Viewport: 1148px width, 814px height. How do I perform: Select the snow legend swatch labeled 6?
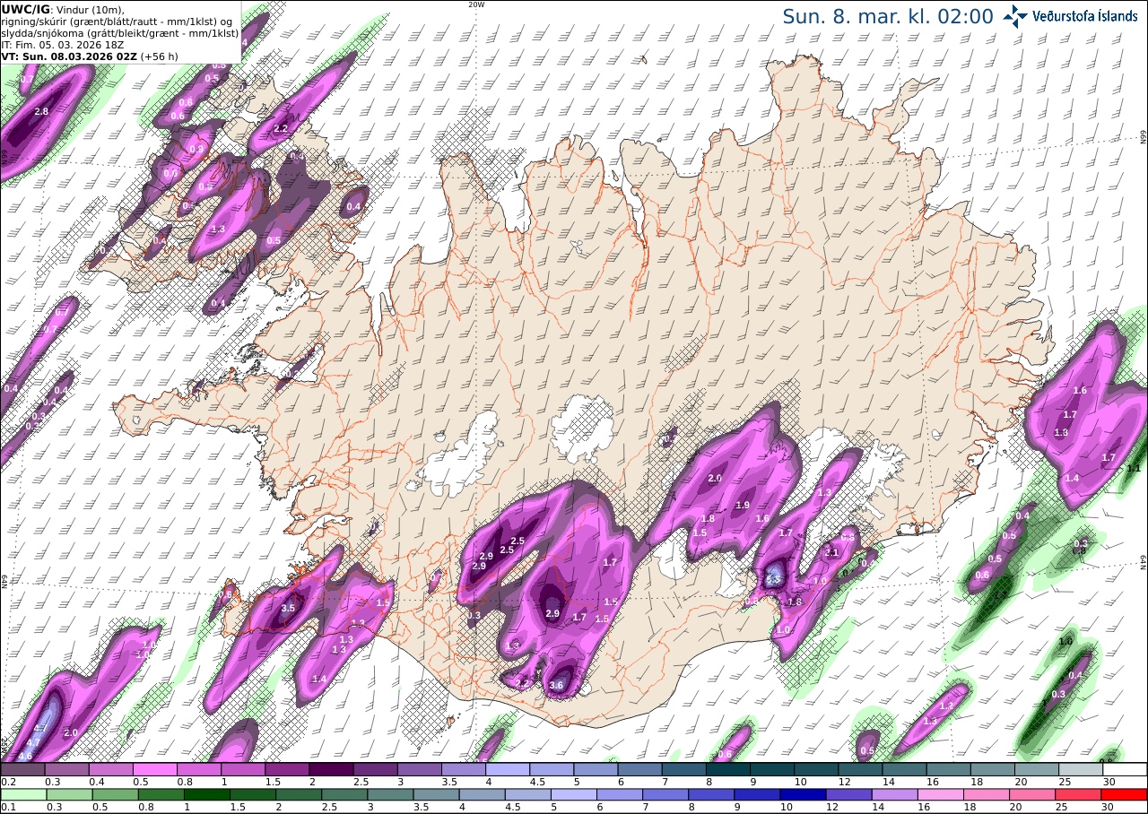point(640,769)
